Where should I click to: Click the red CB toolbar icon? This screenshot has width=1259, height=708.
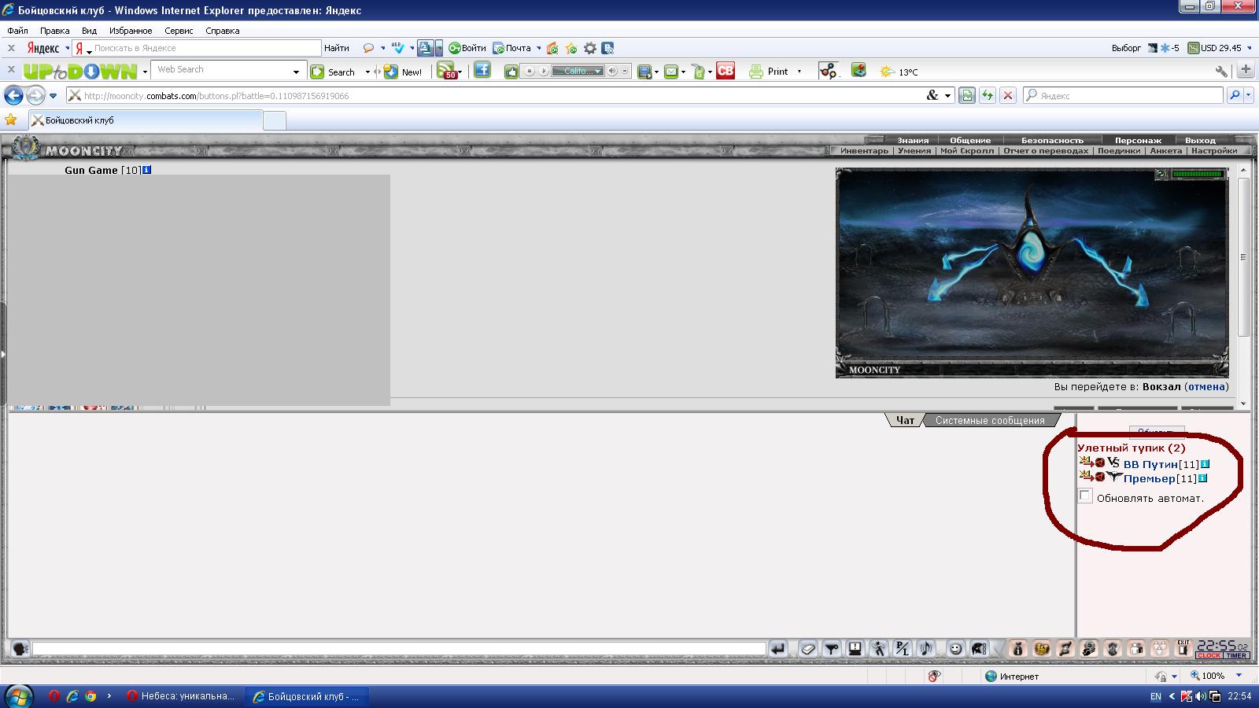point(725,71)
